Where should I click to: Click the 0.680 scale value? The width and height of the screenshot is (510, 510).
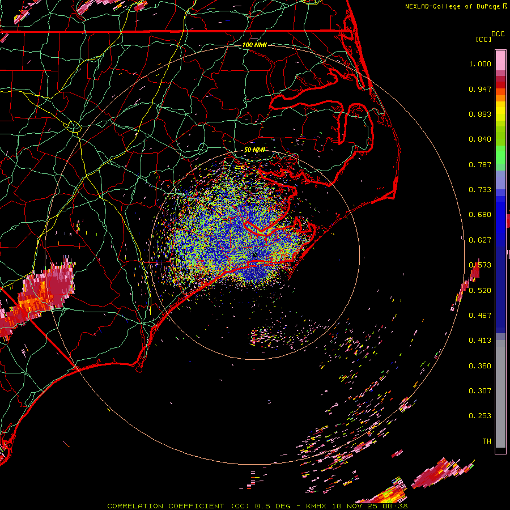point(480,215)
